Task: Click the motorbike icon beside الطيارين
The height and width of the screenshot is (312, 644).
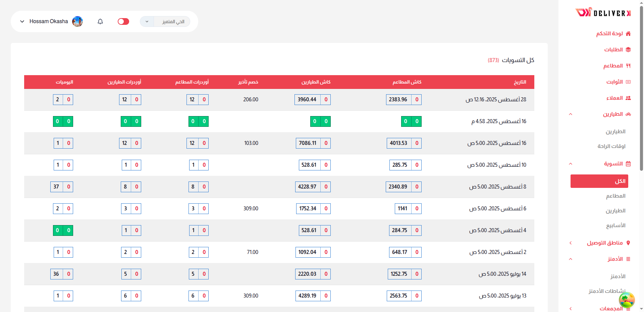Action: (x=628, y=114)
